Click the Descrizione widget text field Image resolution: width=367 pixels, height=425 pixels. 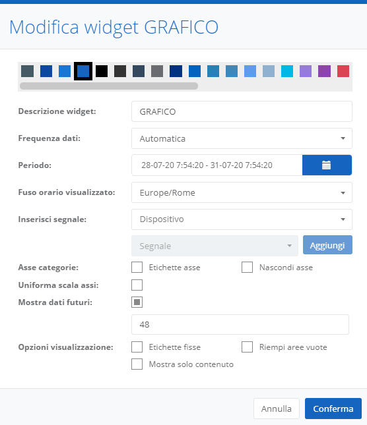point(242,111)
